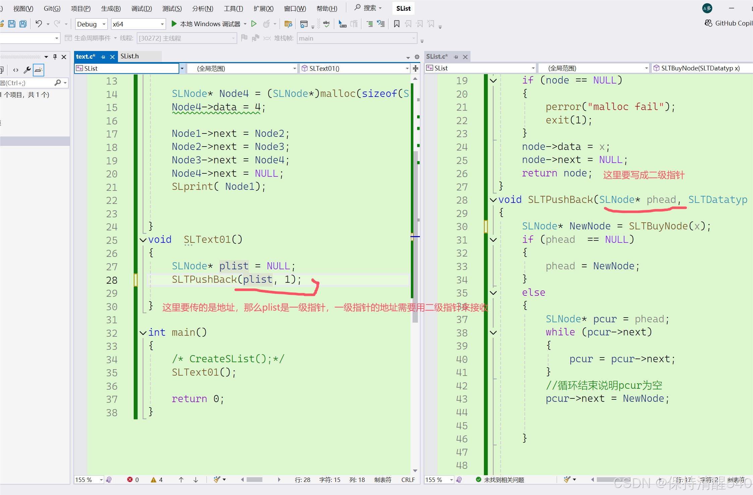The height and width of the screenshot is (495, 753).
Task: Switch to SList.h tab
Action: (130, 56)
